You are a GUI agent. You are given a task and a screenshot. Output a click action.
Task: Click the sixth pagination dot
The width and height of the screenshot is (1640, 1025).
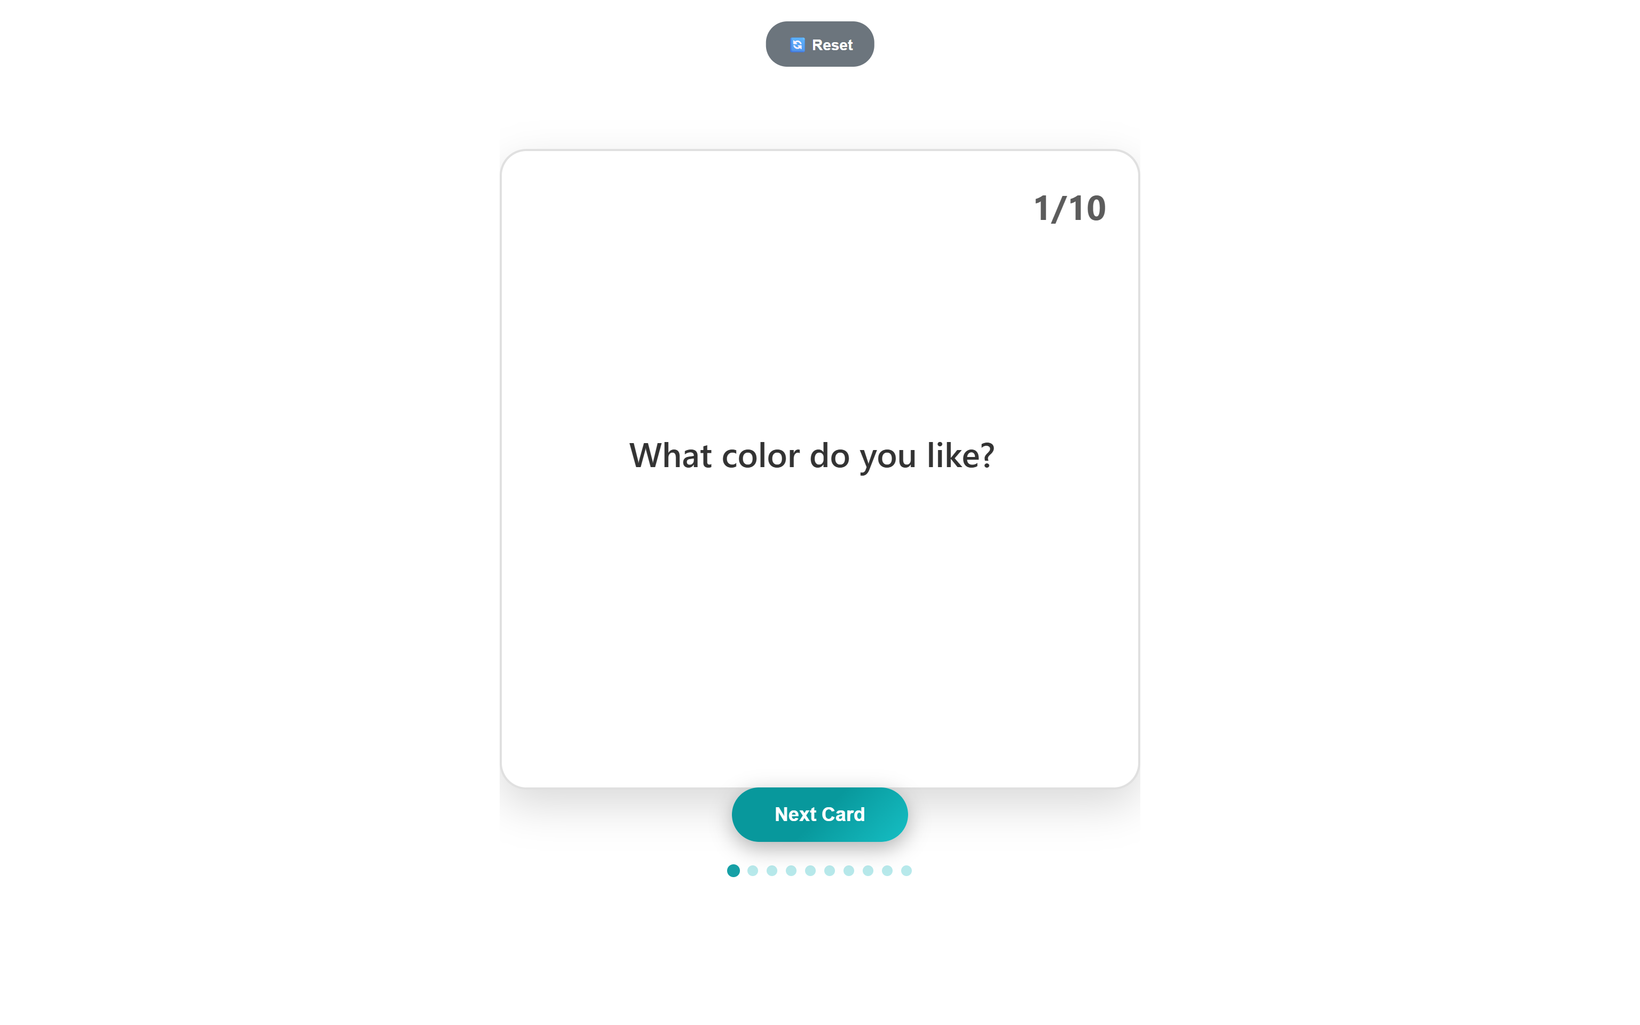tap(830, 870)
